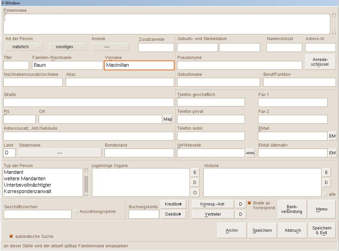Click the Ort input field
The width and height of the screenshot is (339, 251).
(100, 119)
